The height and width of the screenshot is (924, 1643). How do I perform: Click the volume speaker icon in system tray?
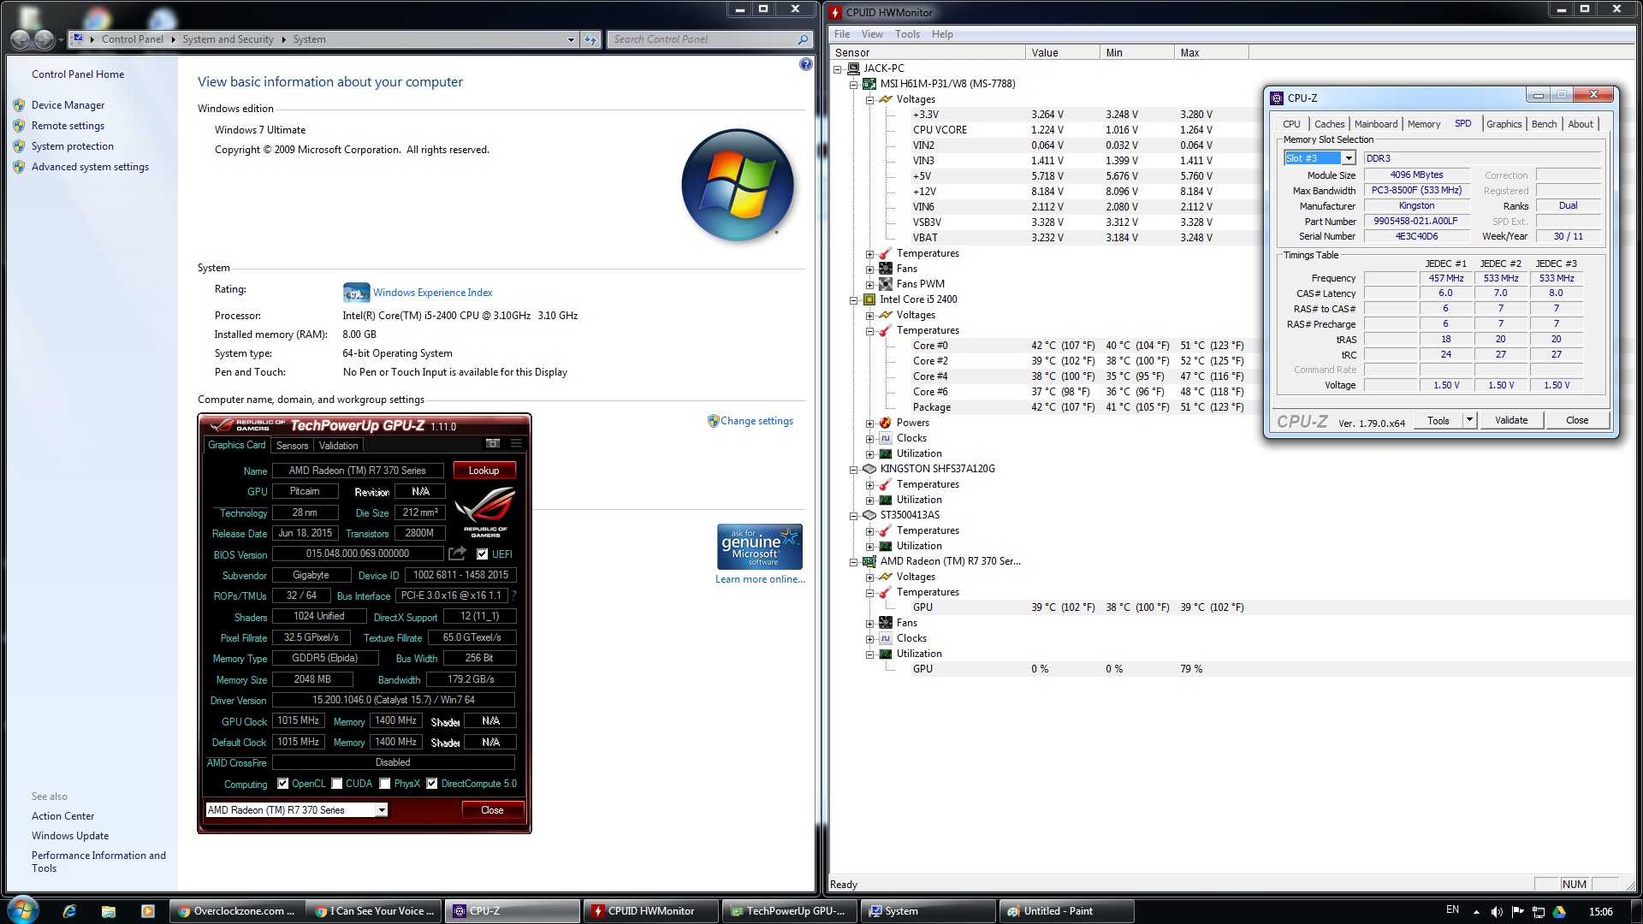pos(1496,911)
